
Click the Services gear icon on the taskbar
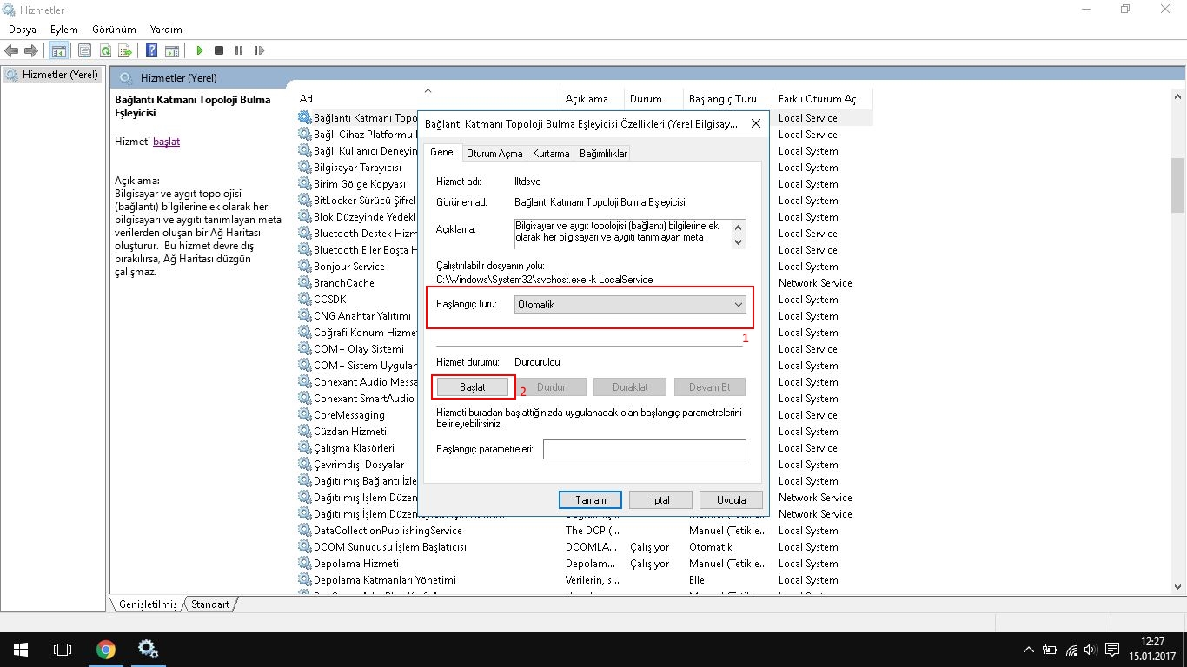pos(148,649)
